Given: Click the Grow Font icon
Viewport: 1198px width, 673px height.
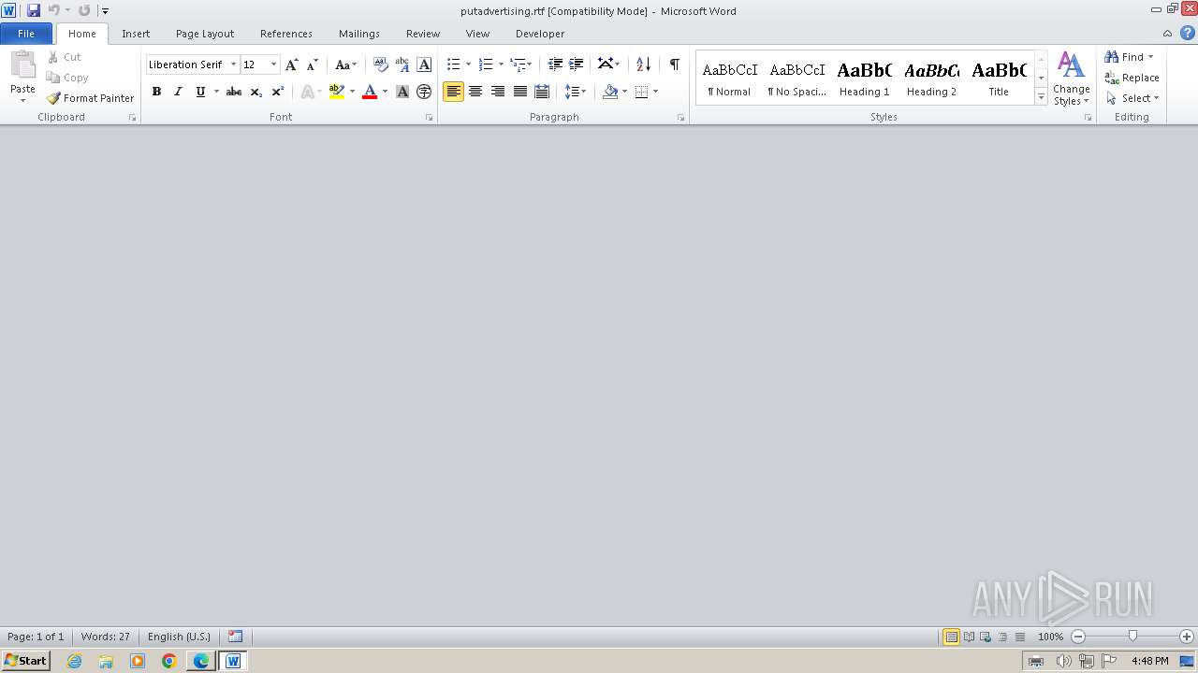Looking at the screenshot, I should coord(291,64).
